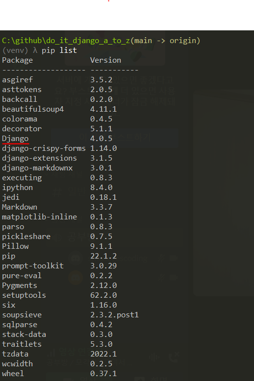Click the Django package name underlined in red
Viewport: 254px width, 381px height.
tap(15, 139)
